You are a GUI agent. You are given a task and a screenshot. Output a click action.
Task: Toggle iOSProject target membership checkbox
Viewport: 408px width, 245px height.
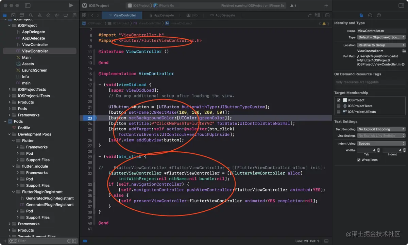339,100
